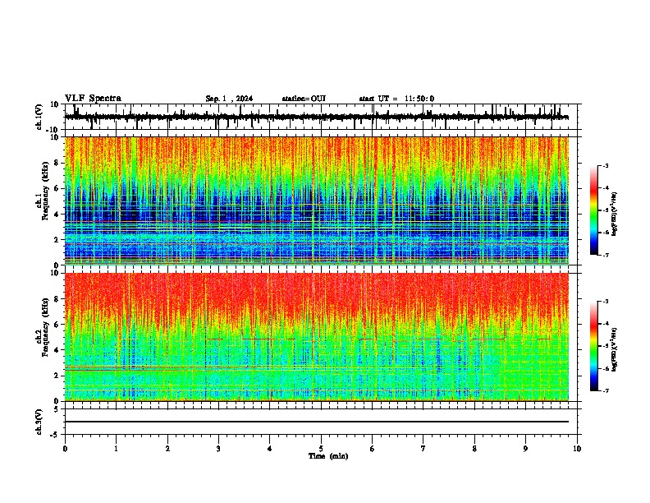The image size is (650, 503).
Task: Pick the ch.1 PSD color scale bar
Action: [593, 210]
